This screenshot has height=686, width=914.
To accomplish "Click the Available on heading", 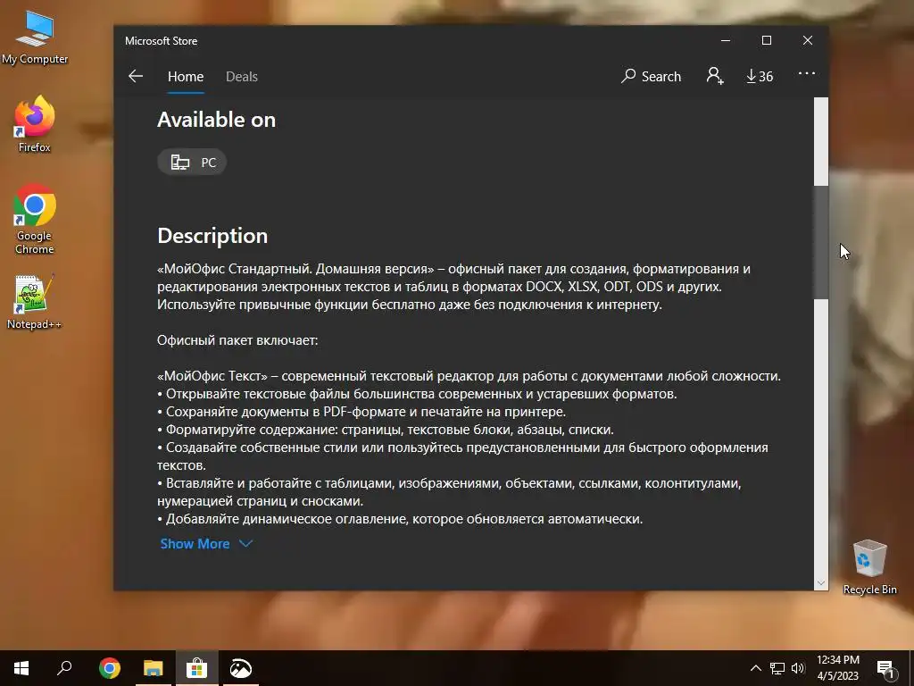I will pos(216,120).
